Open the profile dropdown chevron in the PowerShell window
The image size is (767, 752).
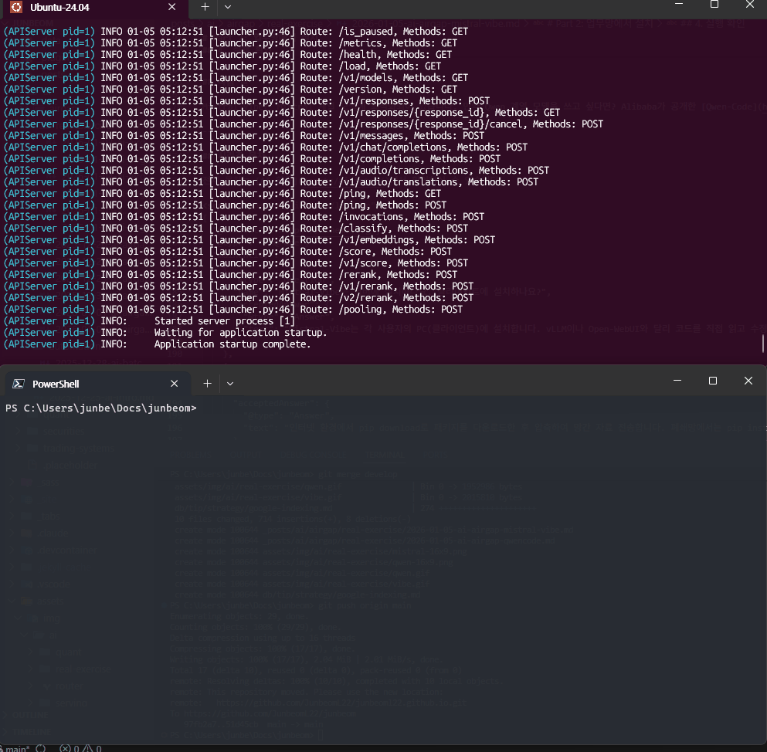[x=230, y=384]
